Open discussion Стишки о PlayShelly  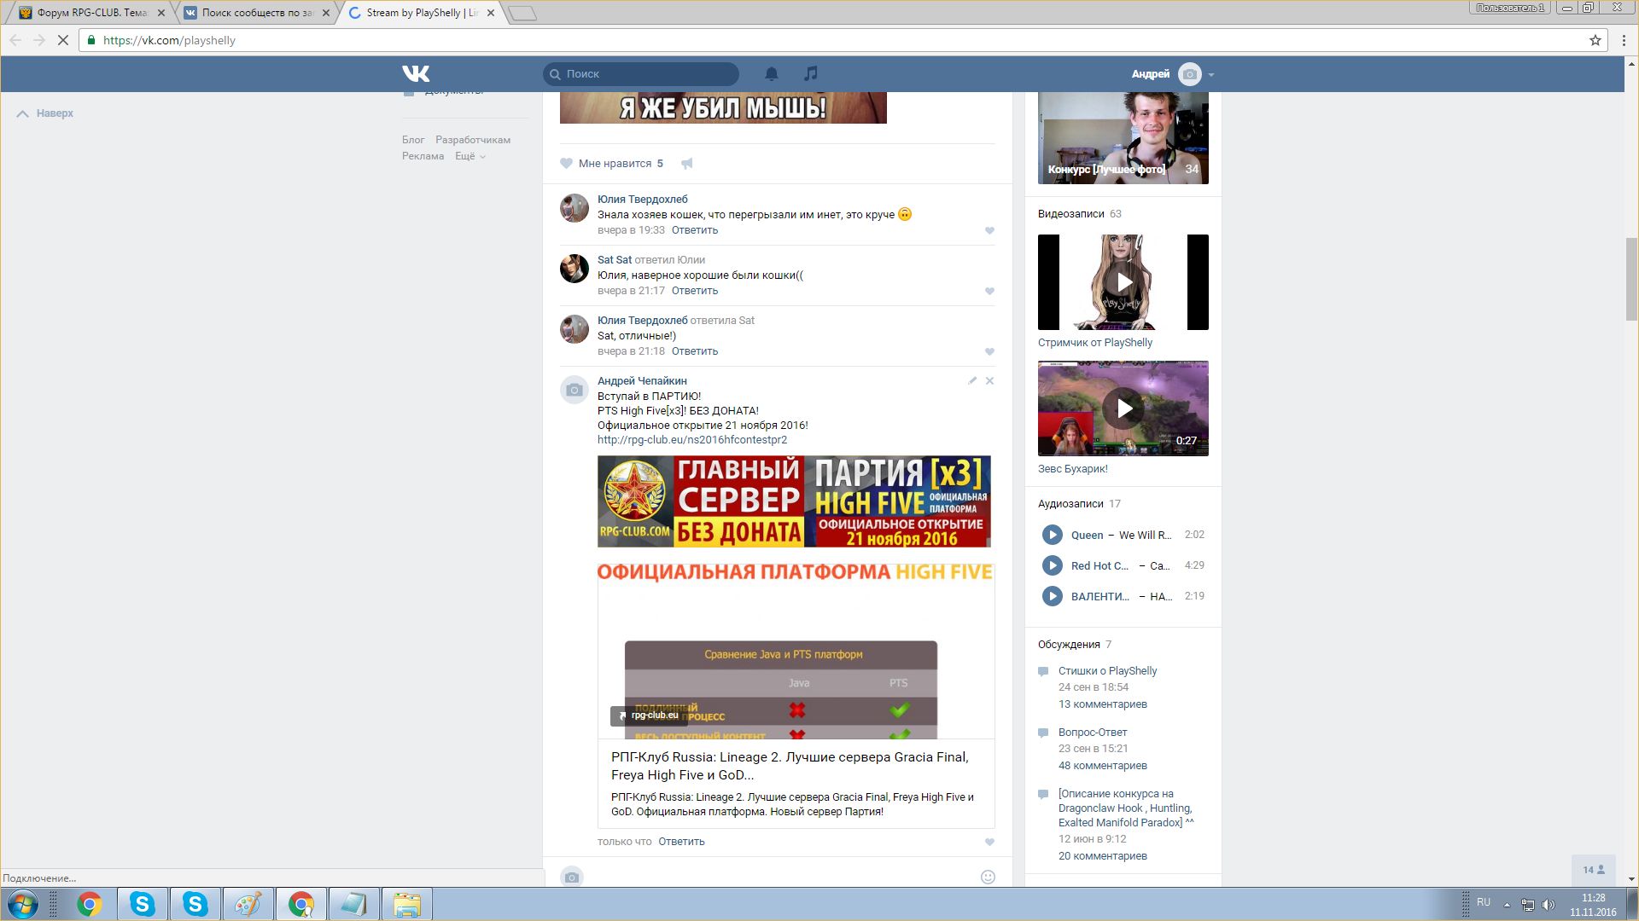pyautogui.click(x=1107, y=671)
